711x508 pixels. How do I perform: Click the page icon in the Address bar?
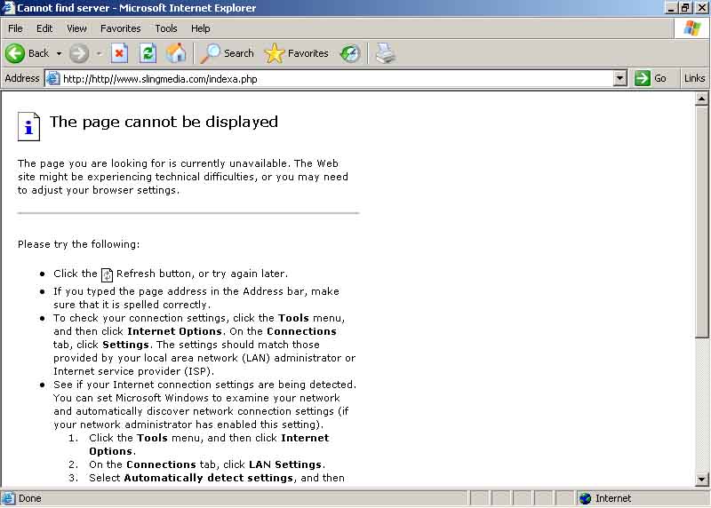[x=53, y=78]
